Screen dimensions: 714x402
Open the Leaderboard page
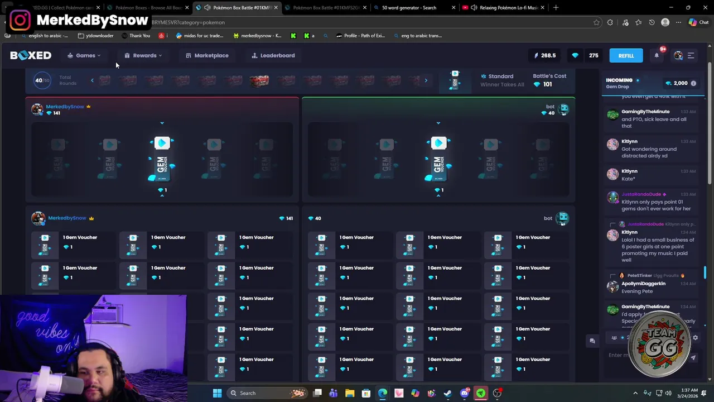tap(273, 55)
